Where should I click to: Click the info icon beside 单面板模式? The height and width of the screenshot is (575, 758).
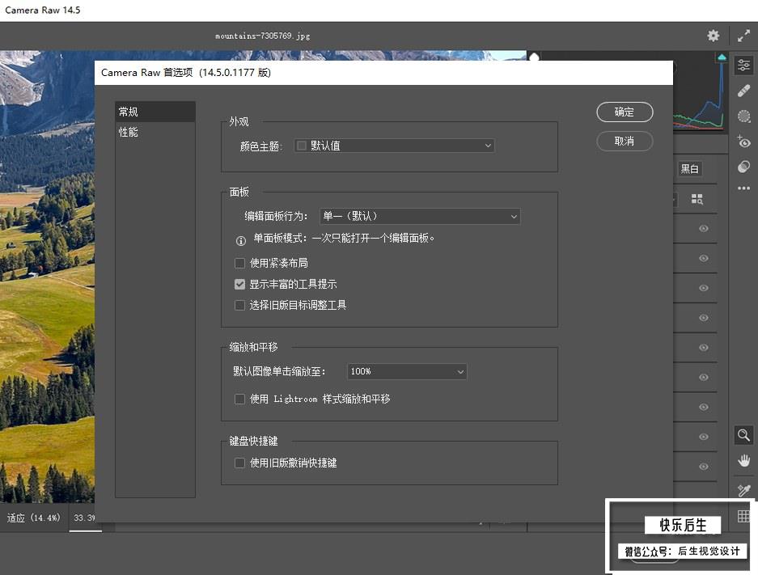coord(241,241)
